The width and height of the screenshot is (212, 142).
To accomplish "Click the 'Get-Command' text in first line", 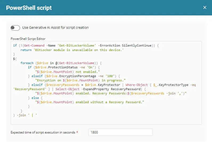I will tap(34, 45).
